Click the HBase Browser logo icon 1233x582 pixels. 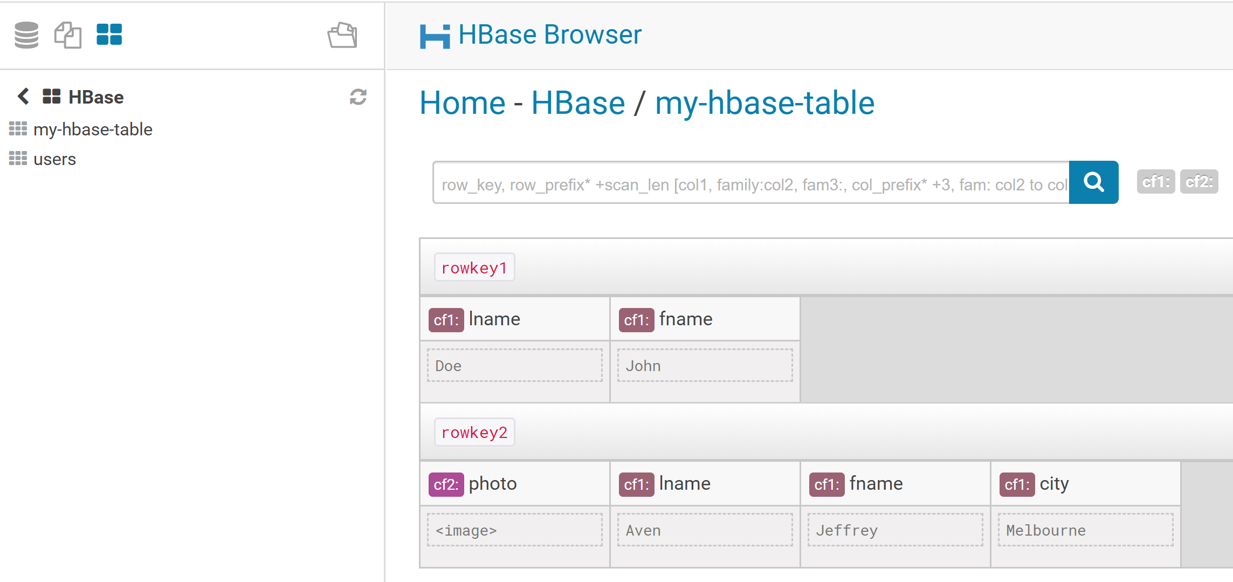[435, 36]
